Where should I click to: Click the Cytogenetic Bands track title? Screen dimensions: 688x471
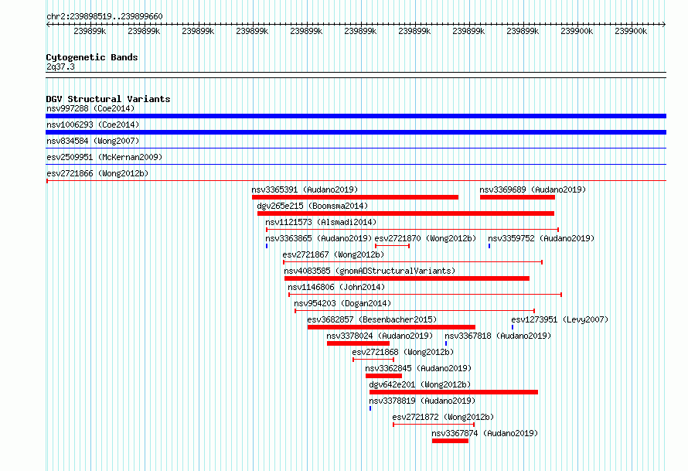click(92, 57)
